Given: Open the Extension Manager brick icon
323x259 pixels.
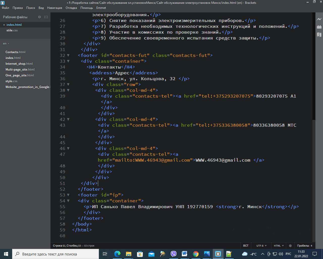Looking at the screenshot, I should coord(319,27).
